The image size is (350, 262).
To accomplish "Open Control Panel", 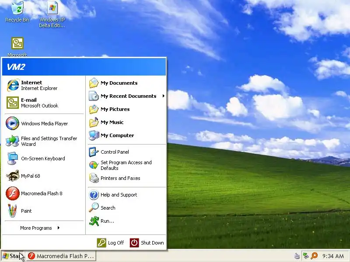I will (127, 152).
